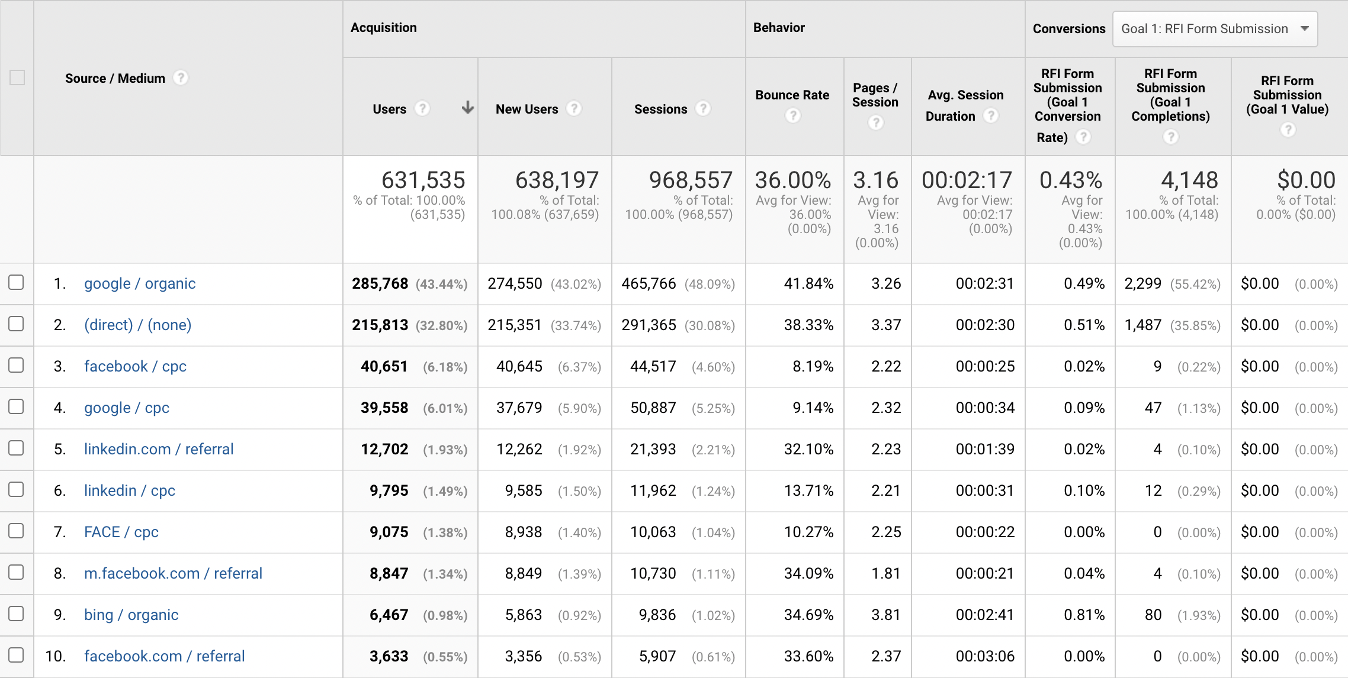This screenshot has height=678, width=1348.
Task: Sort by Avg. Session Duration header
Action: click(965, 105)
